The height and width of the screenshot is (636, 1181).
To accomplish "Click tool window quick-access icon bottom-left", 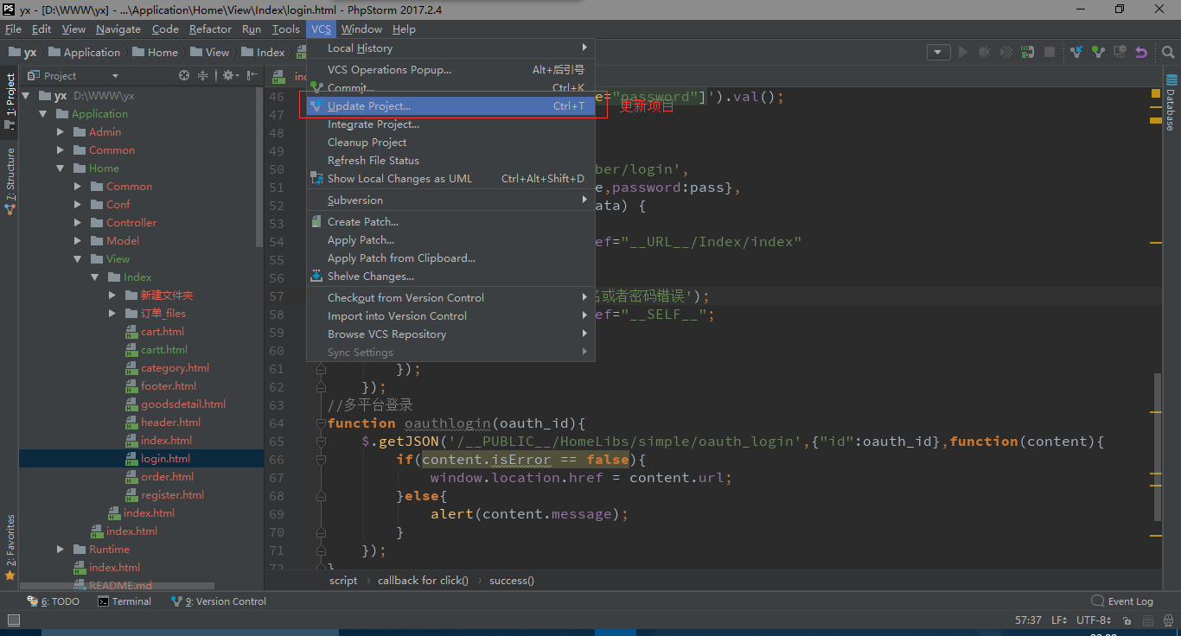I will (x=13, y=620).
